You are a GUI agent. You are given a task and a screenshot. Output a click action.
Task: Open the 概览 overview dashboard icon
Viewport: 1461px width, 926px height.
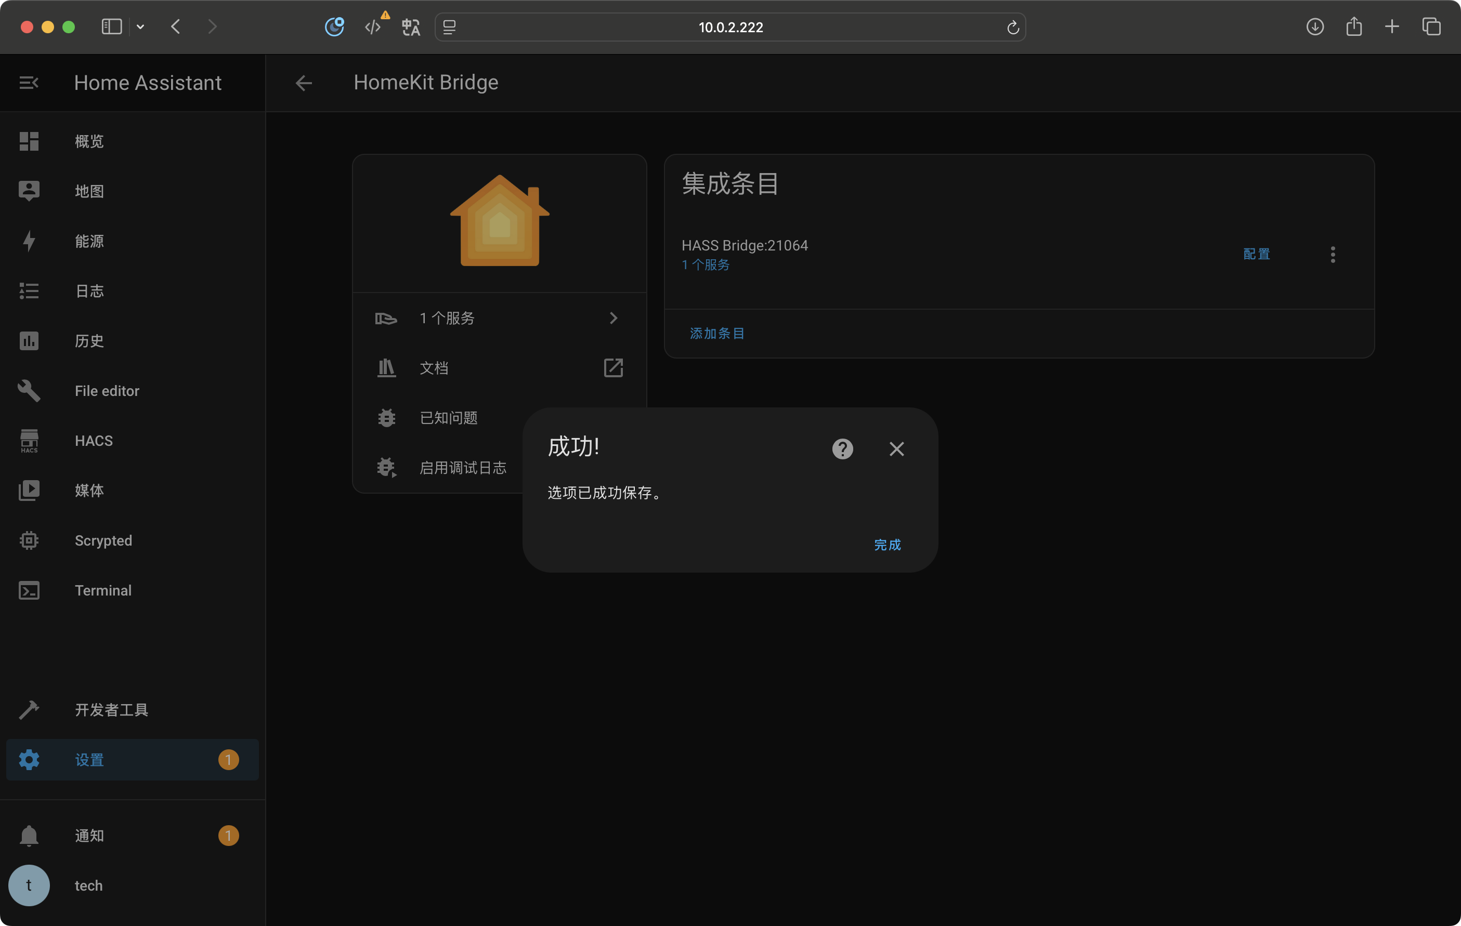[29, 141]
